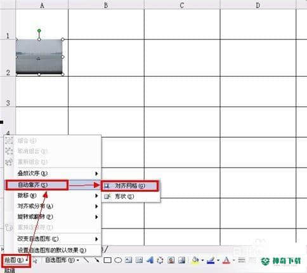Choose the greyed 重新组合 regroup entry

[x=53, y=162]
